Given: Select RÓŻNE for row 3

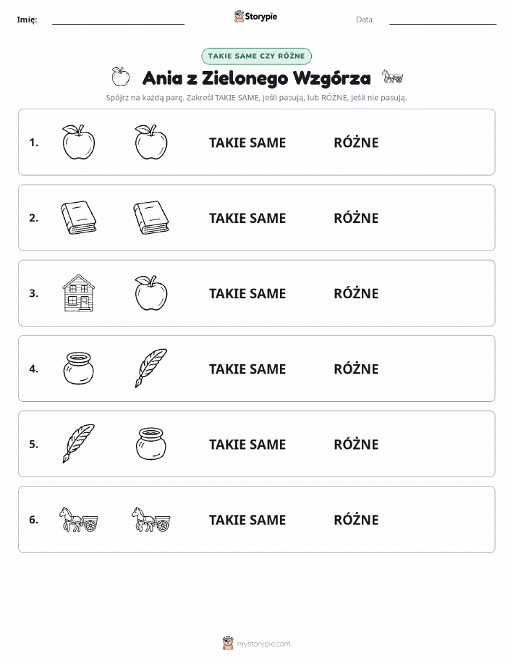Looking at the screenshot, I should click(356, 293).
